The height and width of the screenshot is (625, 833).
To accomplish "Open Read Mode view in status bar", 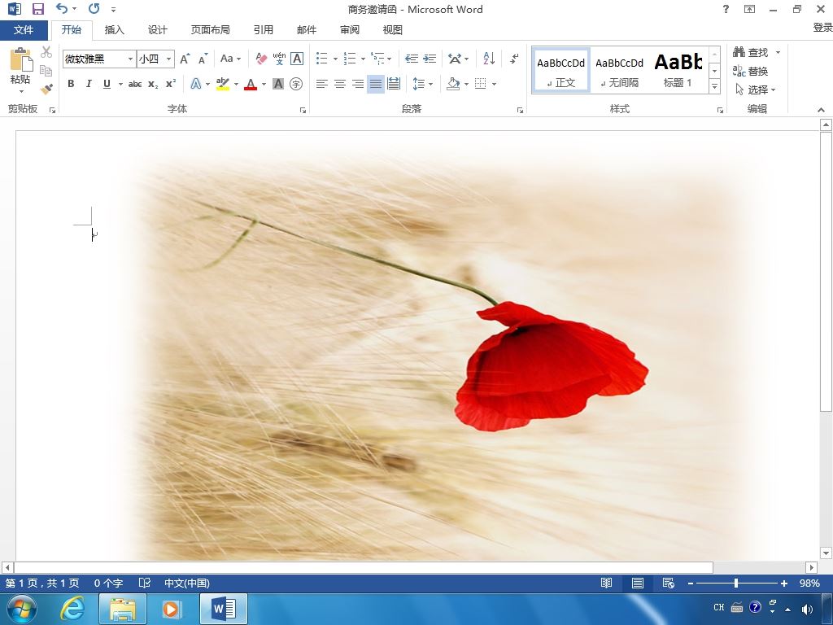I will pyautogui.click(x=606, y=583).
